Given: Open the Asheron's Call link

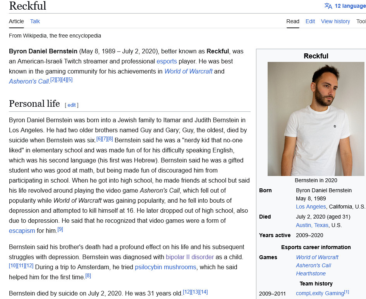Looking at the screenshot, I should 28,81.
